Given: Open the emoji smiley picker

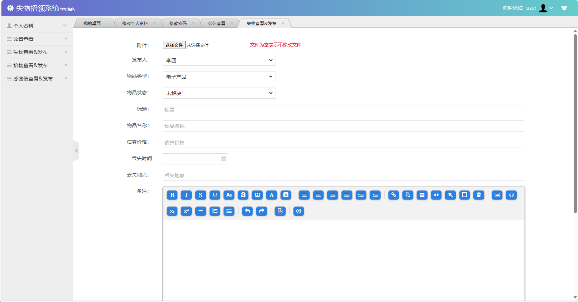Looking at the screenshot, I should (511, 195).
